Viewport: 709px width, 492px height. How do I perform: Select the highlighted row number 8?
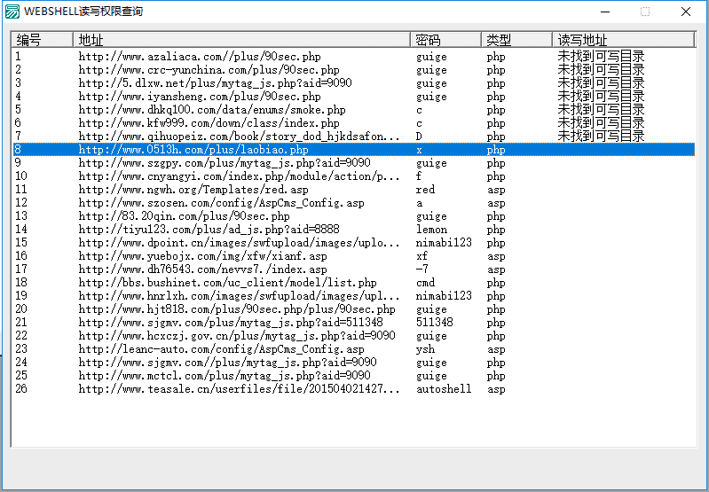(x=19, y=150)
